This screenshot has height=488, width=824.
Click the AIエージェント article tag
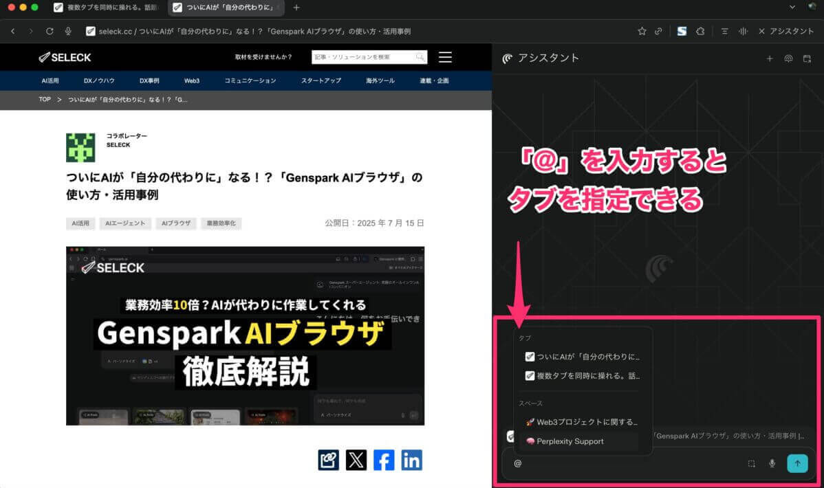coord(125,223)
